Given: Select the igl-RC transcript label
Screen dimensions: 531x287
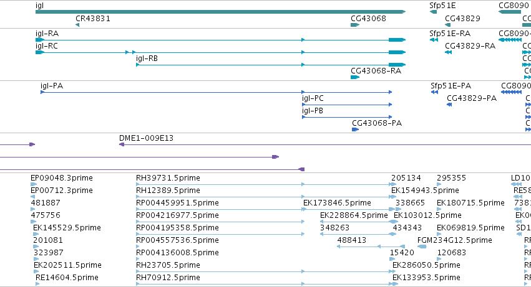Looking at the screenshot, I should point(47,46).
